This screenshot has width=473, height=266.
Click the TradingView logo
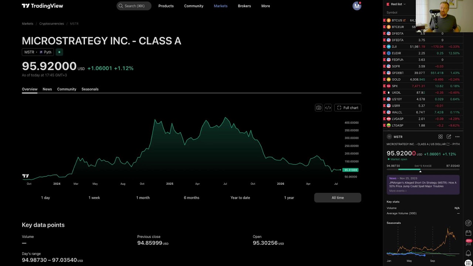42,6
